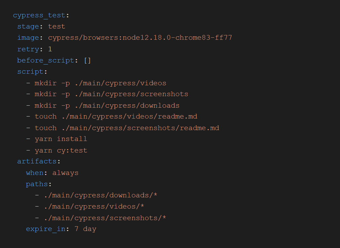Click the artifacts key
The width and height of the screenshot is (340, 248).
pyautogui.click(x=37, y=161)
